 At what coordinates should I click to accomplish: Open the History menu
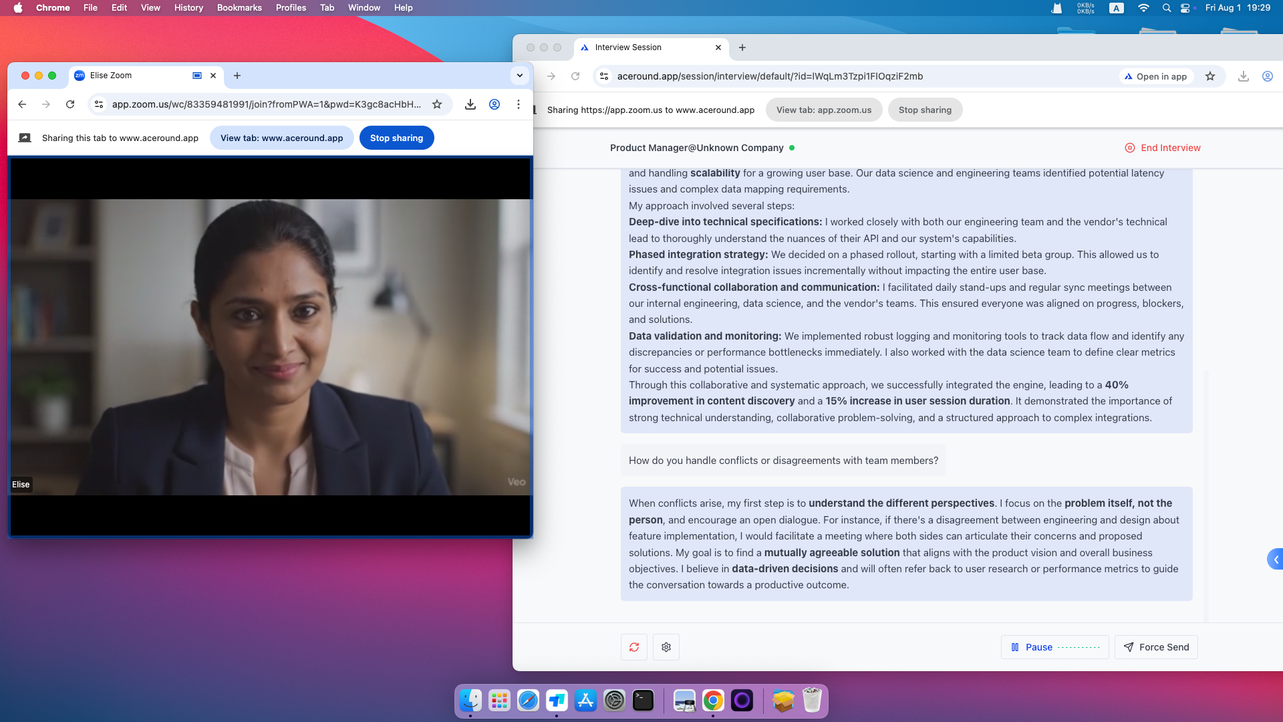pyautogui.click(x=188, y=8)
